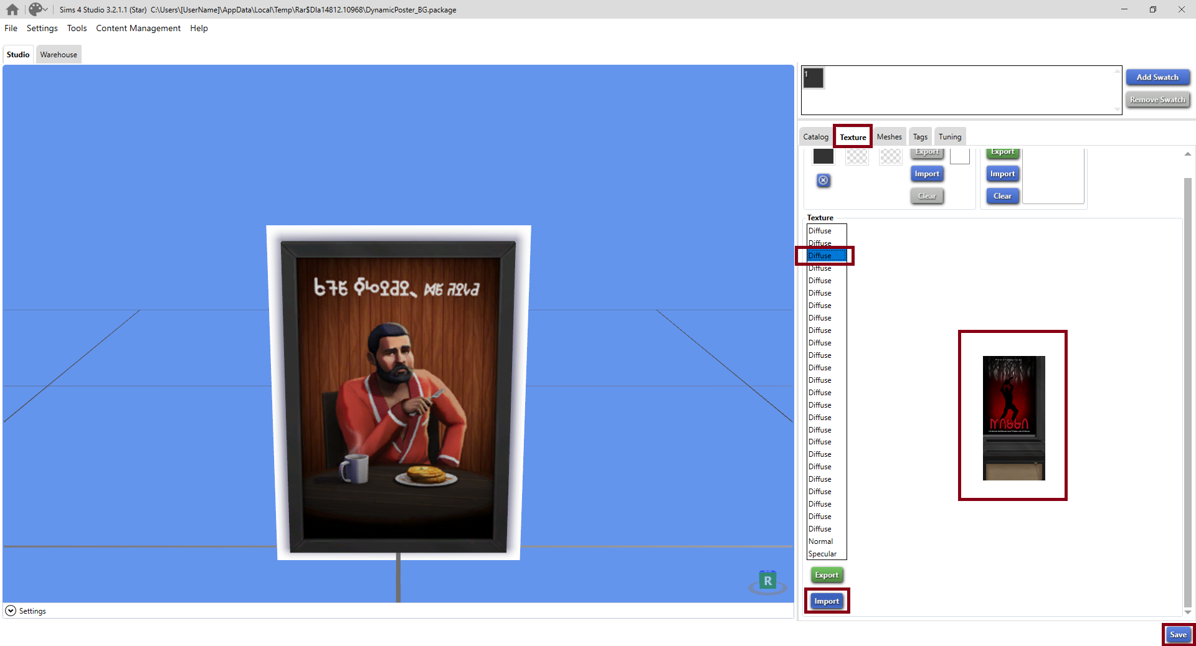1196x646 pixels.
Task: Select the Normal entry in the texture list
Action: pyautogui.click(x=819, y=541)
